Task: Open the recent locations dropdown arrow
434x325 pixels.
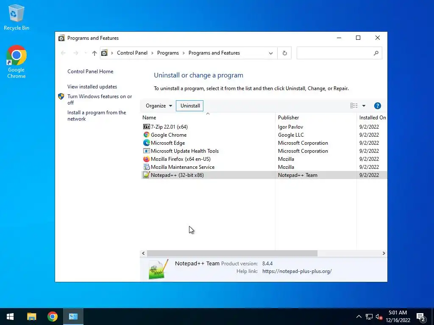Action: coord(86,53)
